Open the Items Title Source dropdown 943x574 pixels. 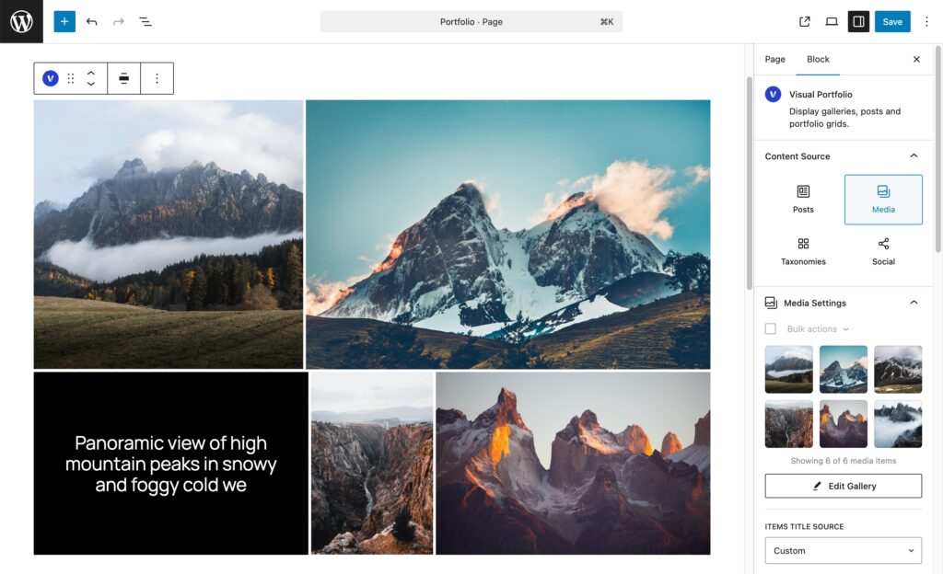[x=843, y=550]
